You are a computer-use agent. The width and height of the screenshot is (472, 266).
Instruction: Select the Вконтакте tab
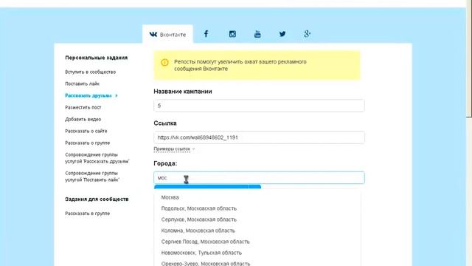coord(167,35)
